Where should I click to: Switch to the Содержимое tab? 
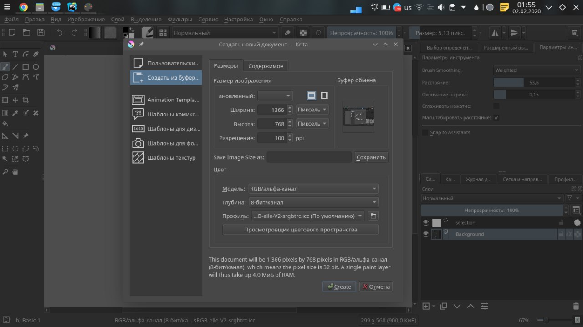[x=266, y=66]
